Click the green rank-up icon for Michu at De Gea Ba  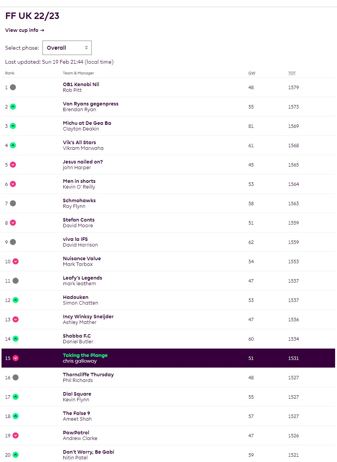click(x=13, y=126)
